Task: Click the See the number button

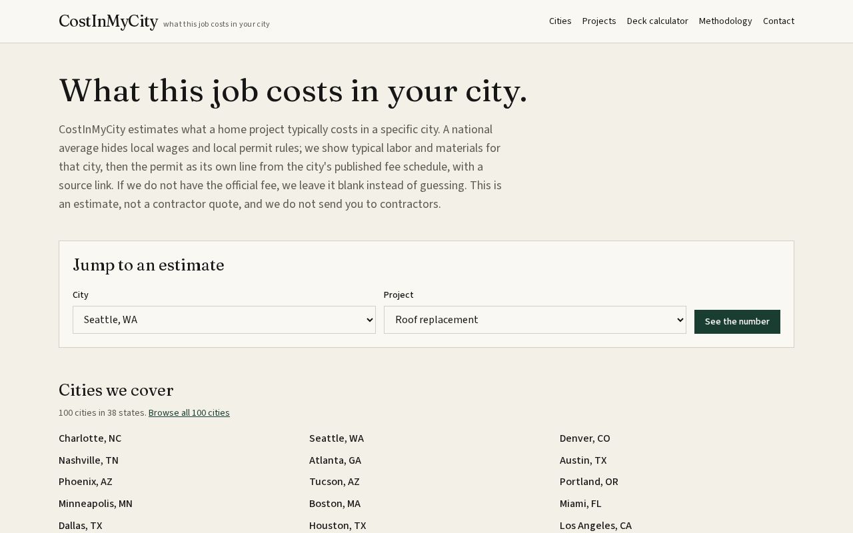Action: pyautogui.click(x=737, y=322)
